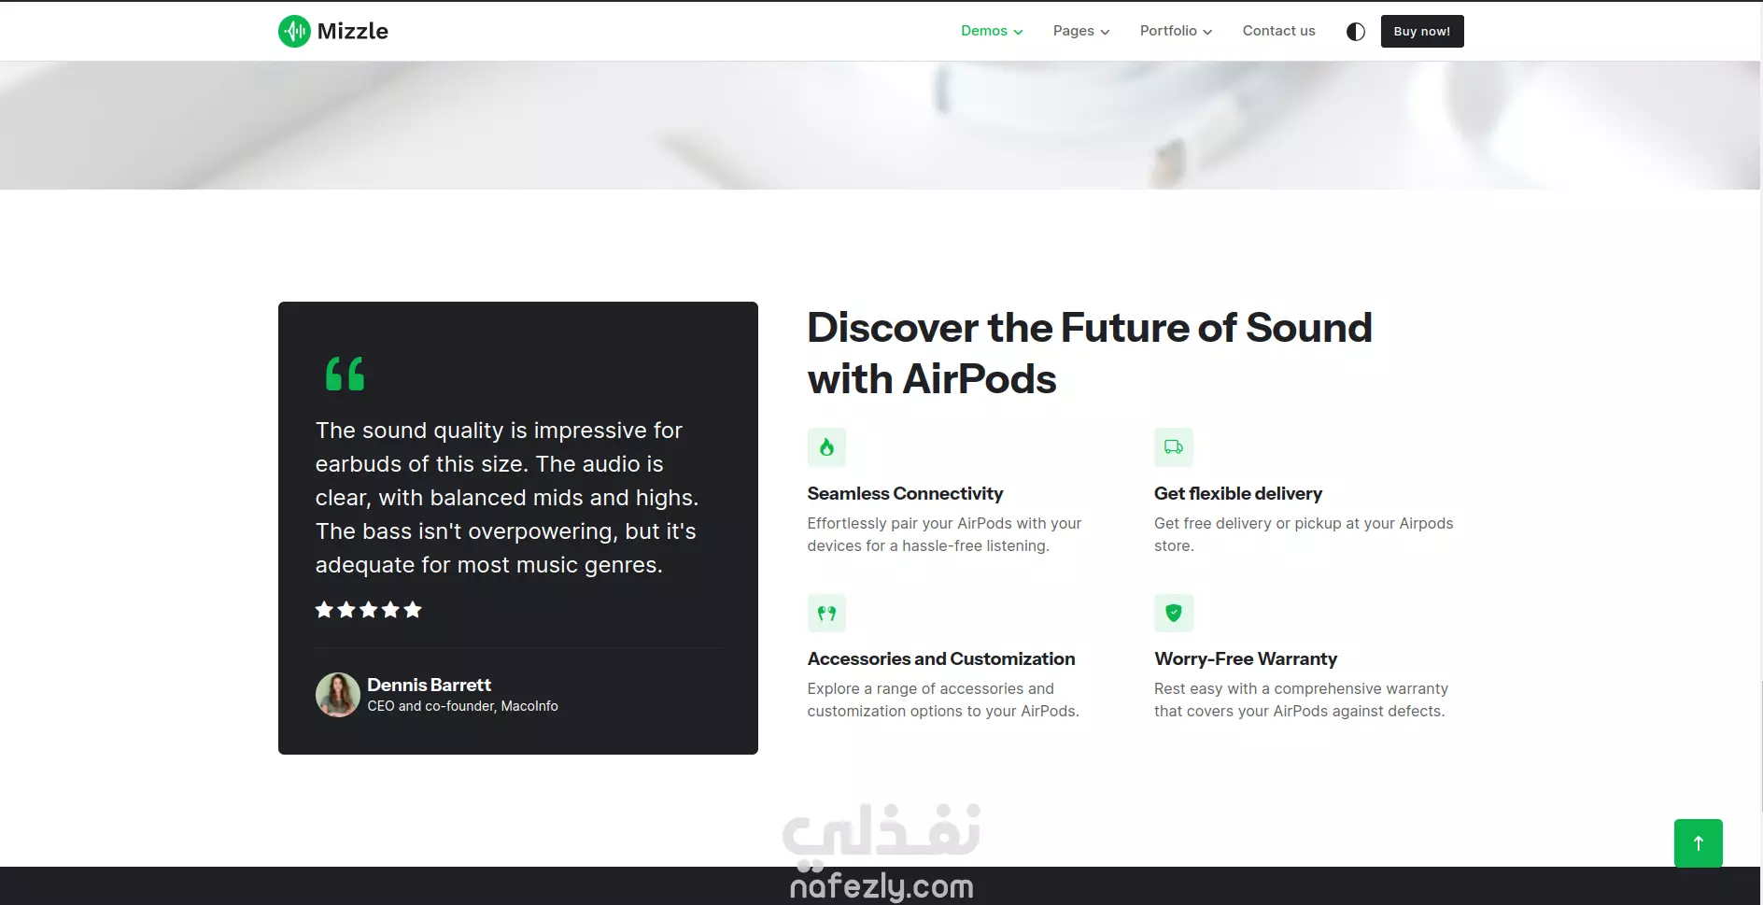This screenshot has height=905, width=1763.
Task: Open the Demos dropdown menu
Action: pos(992,31)
